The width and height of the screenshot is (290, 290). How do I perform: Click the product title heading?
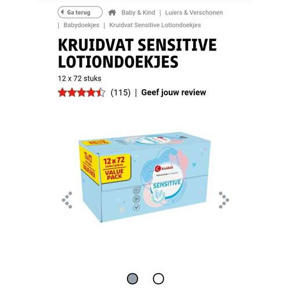[x=137, y=53]
